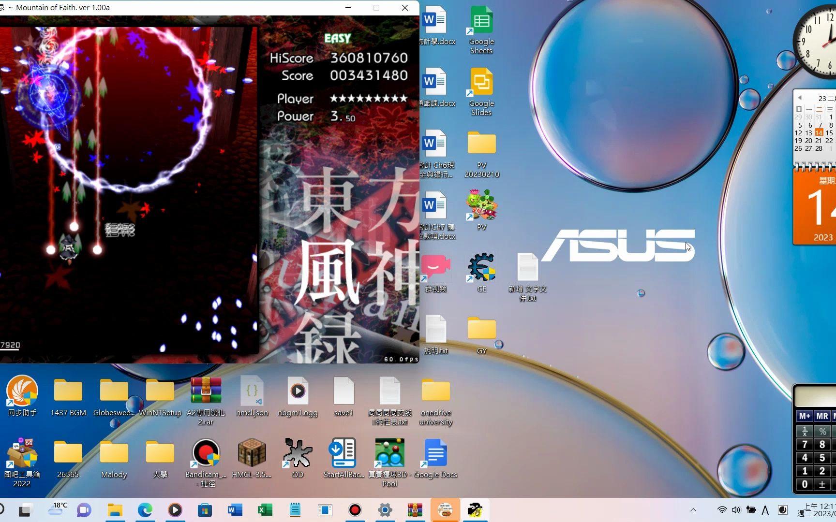Click the M+ key on calculator gadget

[x=805, y=416]
